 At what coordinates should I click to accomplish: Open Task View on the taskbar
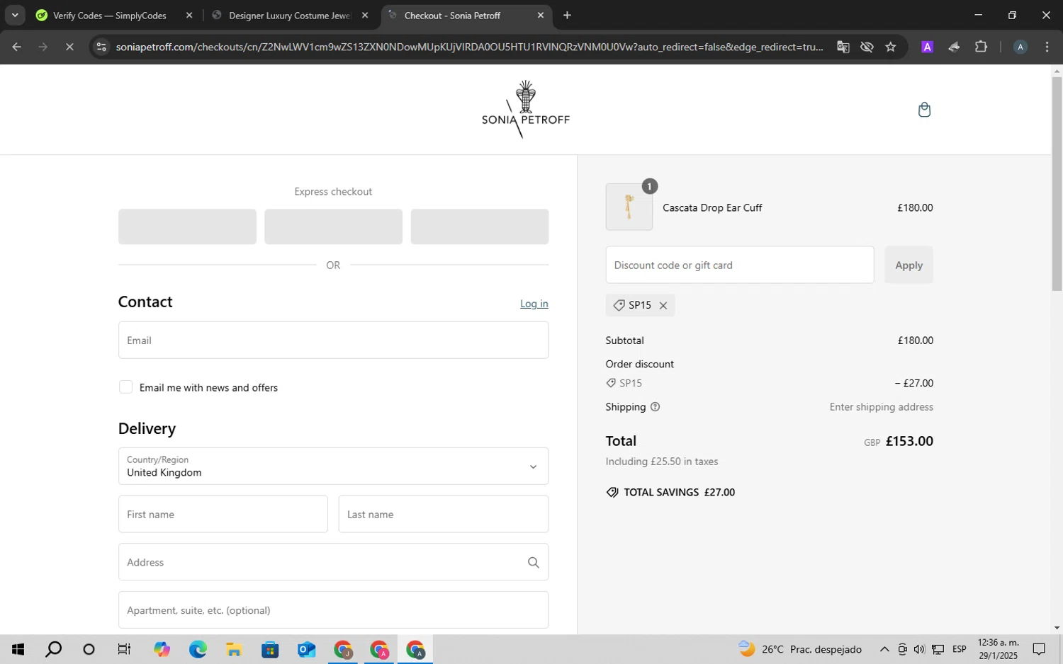(124, 649)
